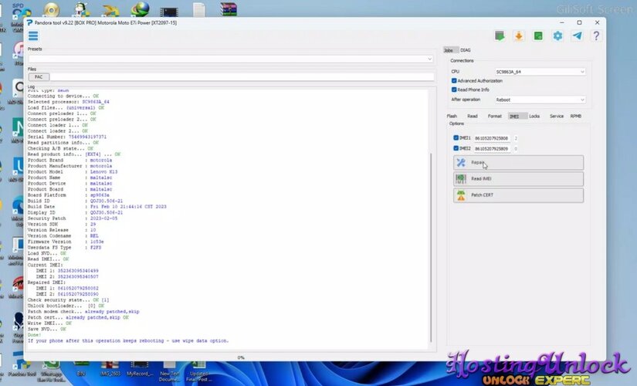Toggle the IMEI1 checkbox
637x386 pixels.
point(456,138)
